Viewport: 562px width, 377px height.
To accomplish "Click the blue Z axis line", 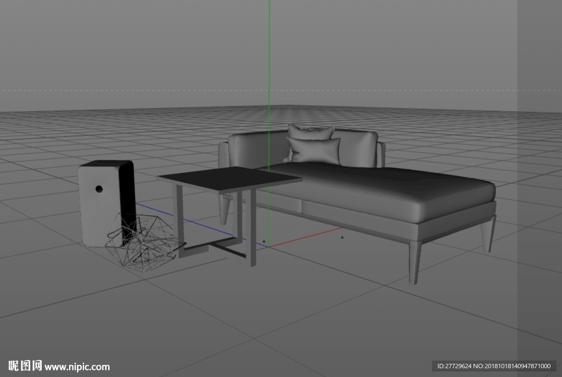I will (201, 224).
